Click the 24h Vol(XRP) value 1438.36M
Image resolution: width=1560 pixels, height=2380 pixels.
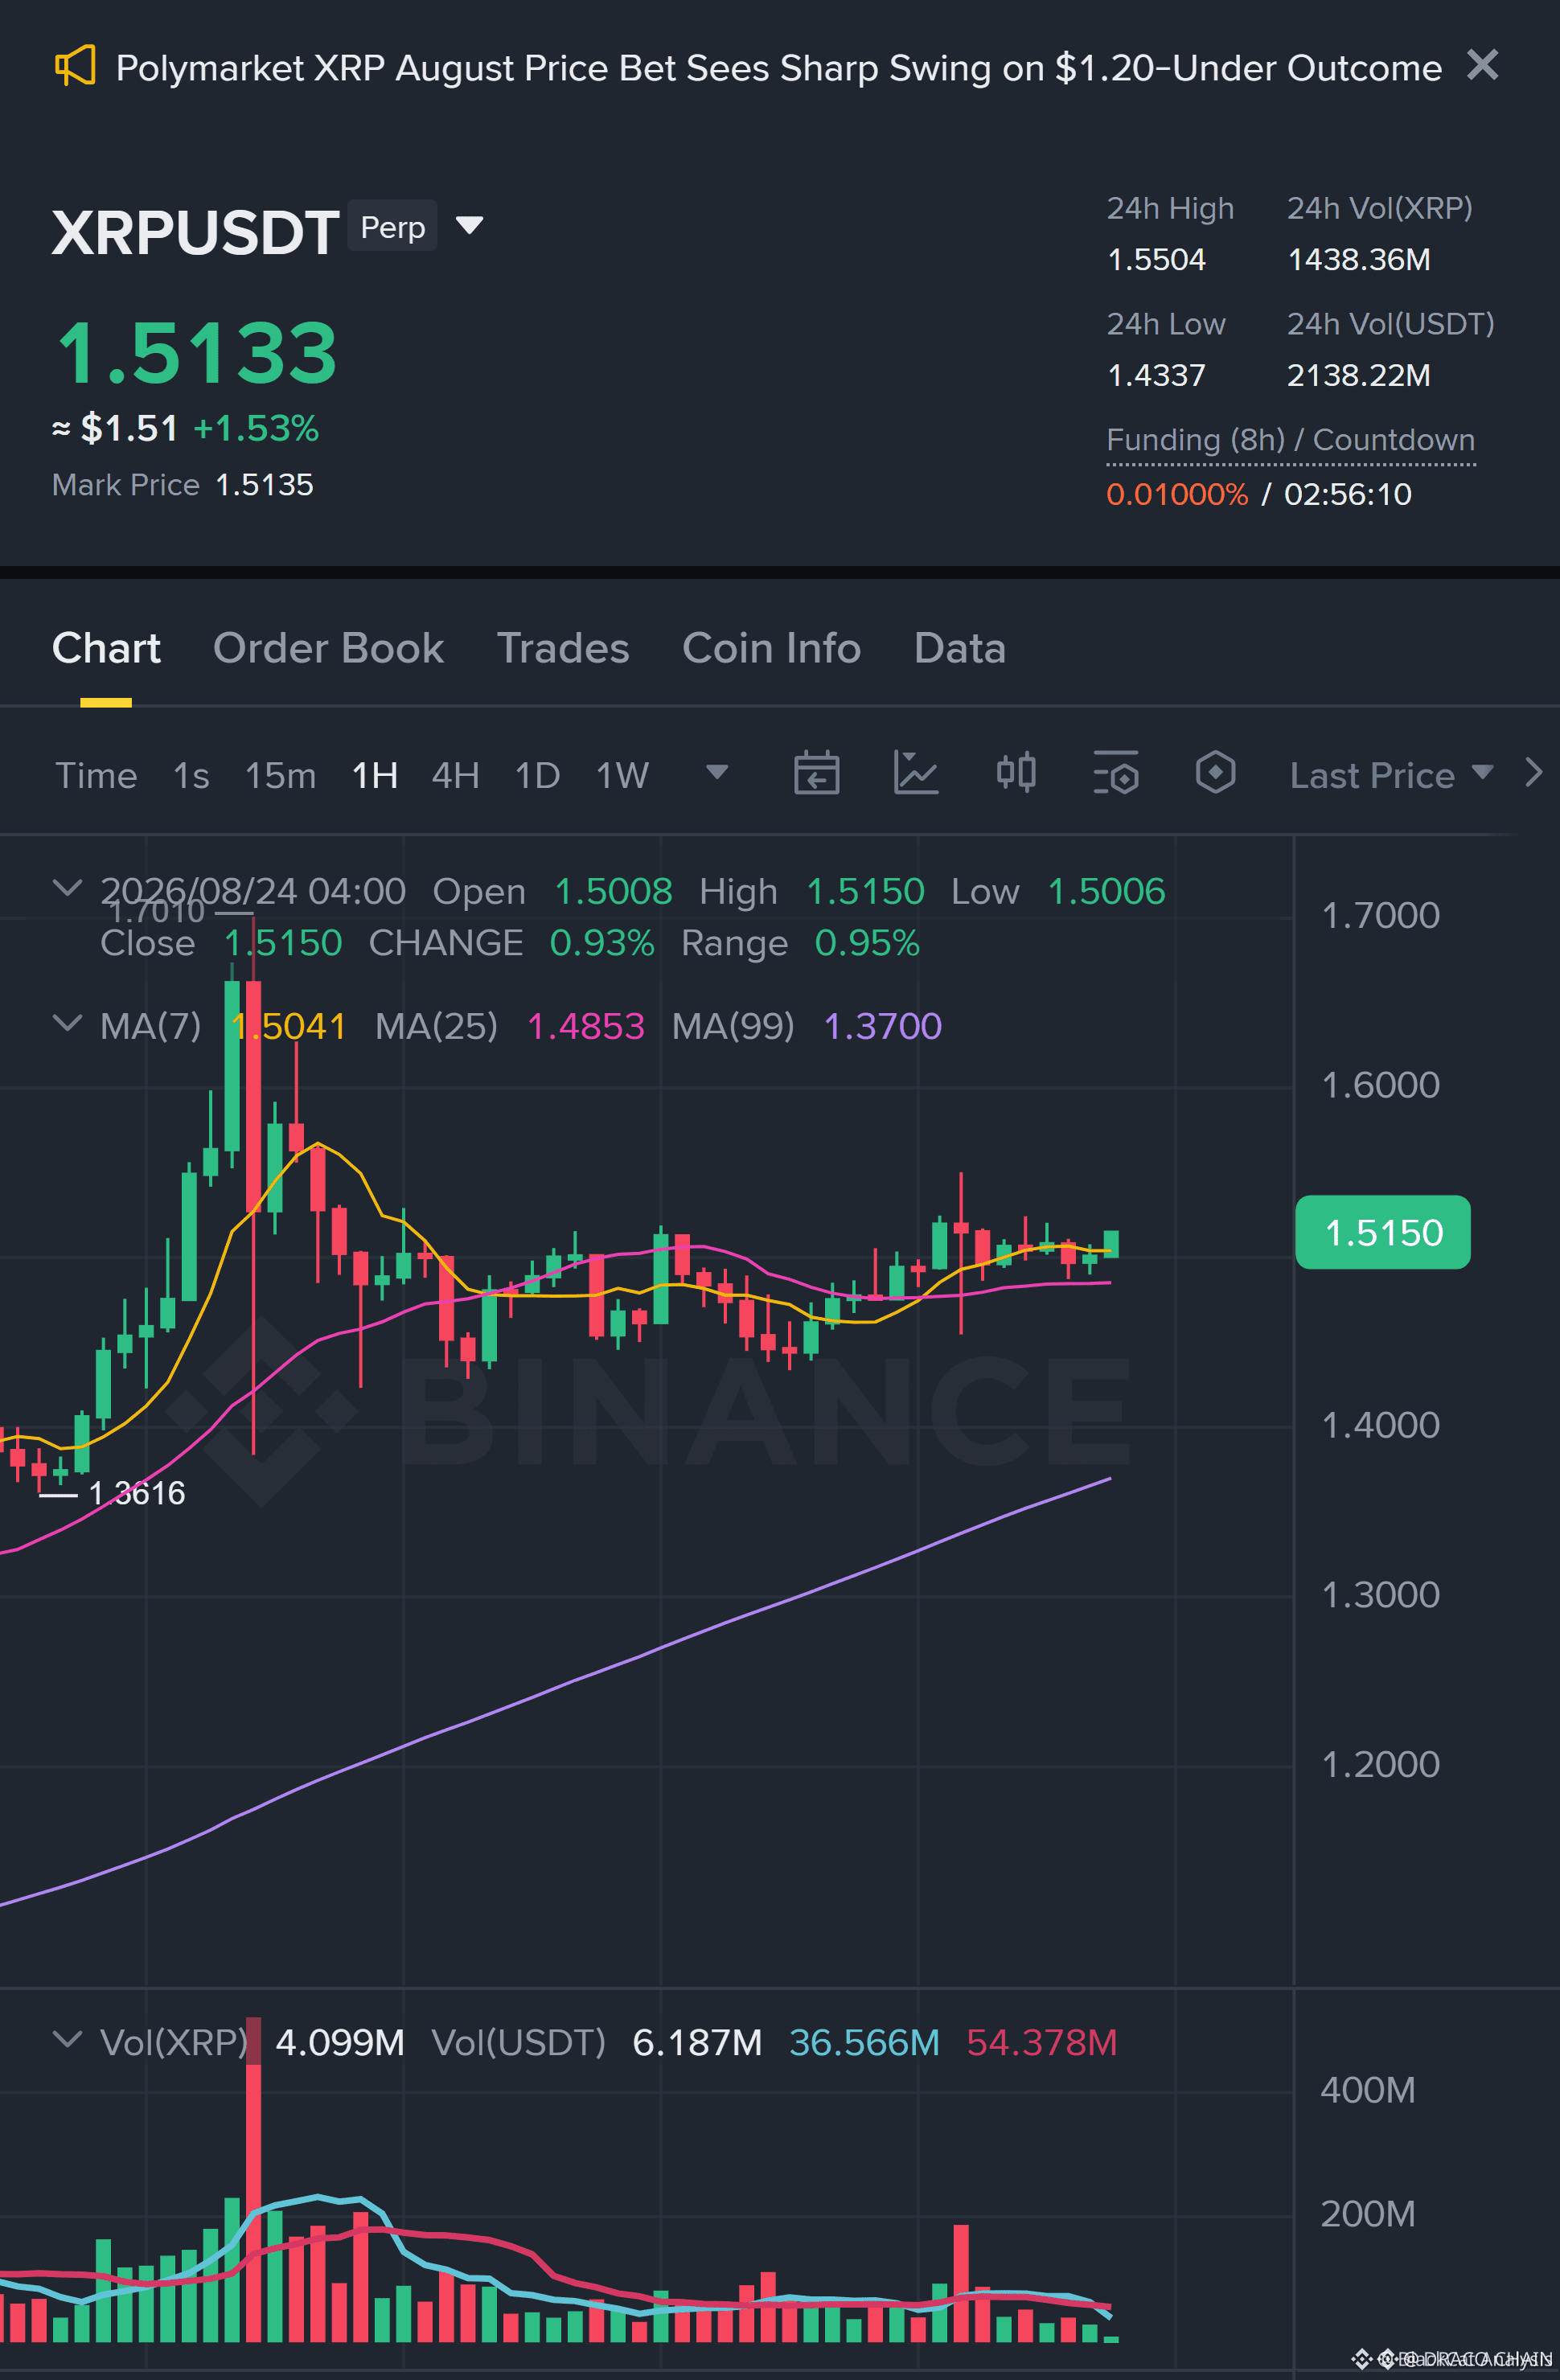click(1358, 260)
